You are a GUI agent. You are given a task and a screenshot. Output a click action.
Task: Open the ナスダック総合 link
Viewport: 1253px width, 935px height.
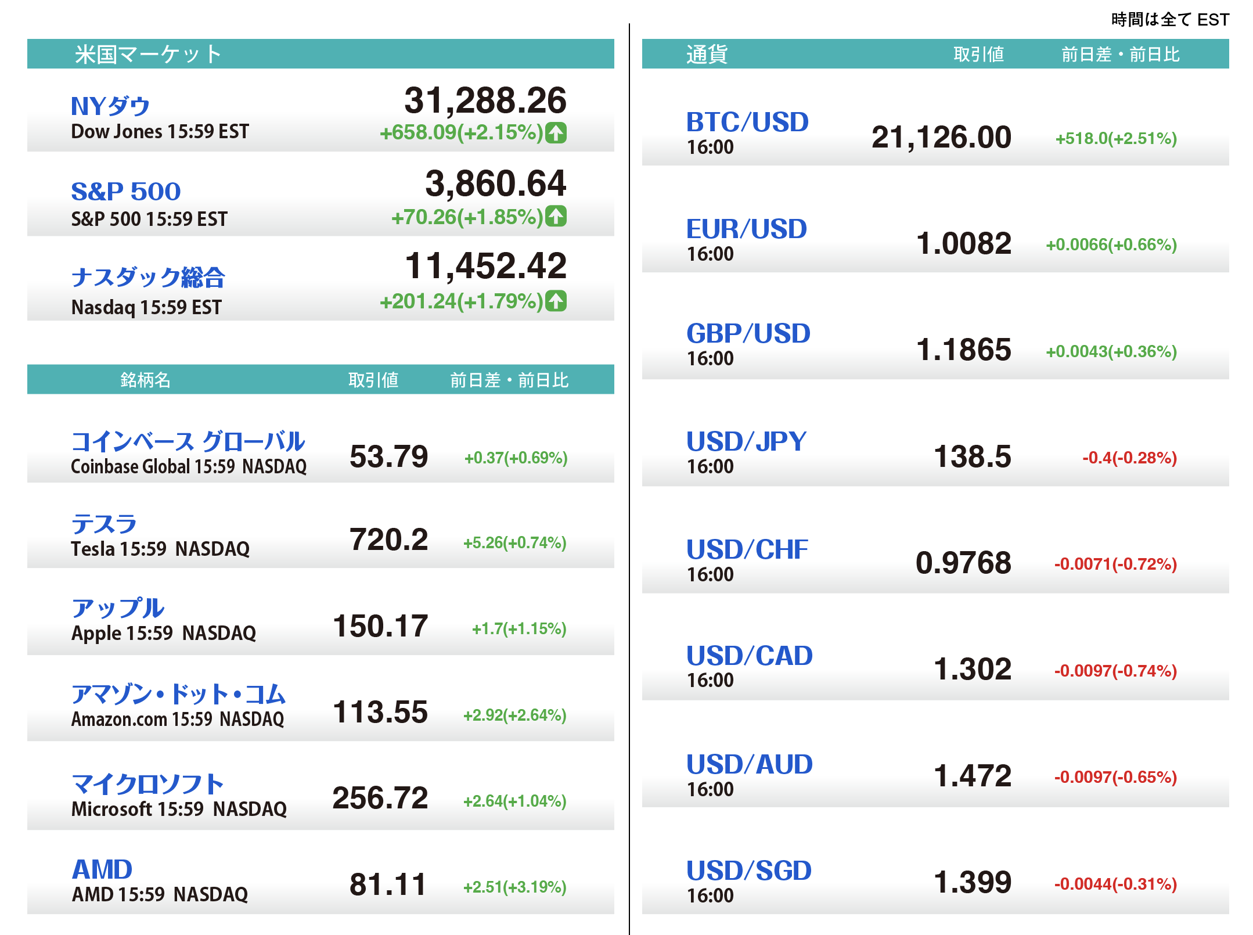148,277
